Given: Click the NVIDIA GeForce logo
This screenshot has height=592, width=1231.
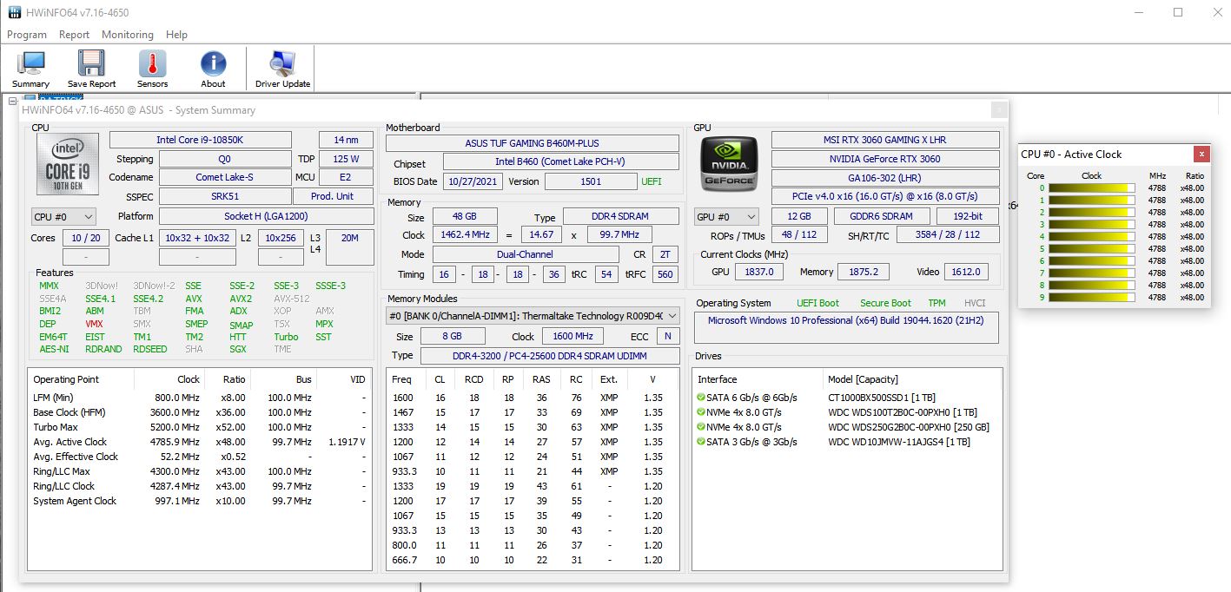Looking at the screenshot, I should click(729, 165).
